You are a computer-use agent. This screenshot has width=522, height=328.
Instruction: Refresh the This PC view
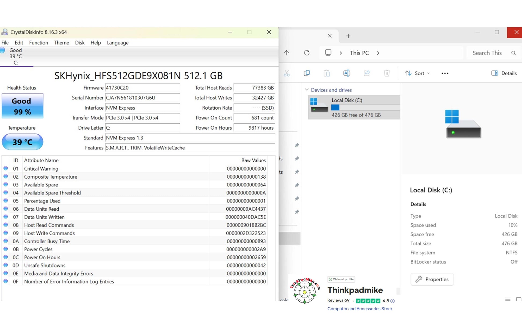307,53
